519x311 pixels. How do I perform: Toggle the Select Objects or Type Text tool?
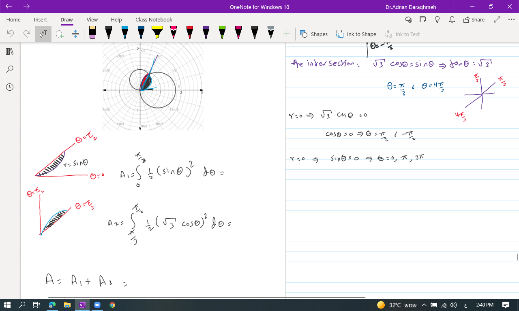click(x=43, y=34)
